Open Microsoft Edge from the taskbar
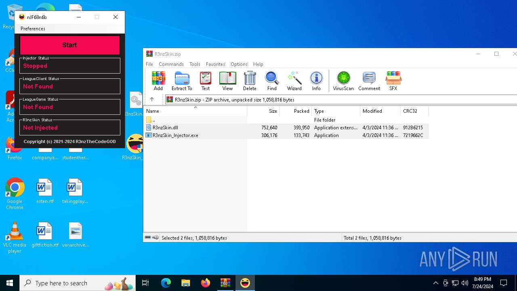The height and width of the screenshot is (291, 517). pyautogui.click(x=166, y=283)
